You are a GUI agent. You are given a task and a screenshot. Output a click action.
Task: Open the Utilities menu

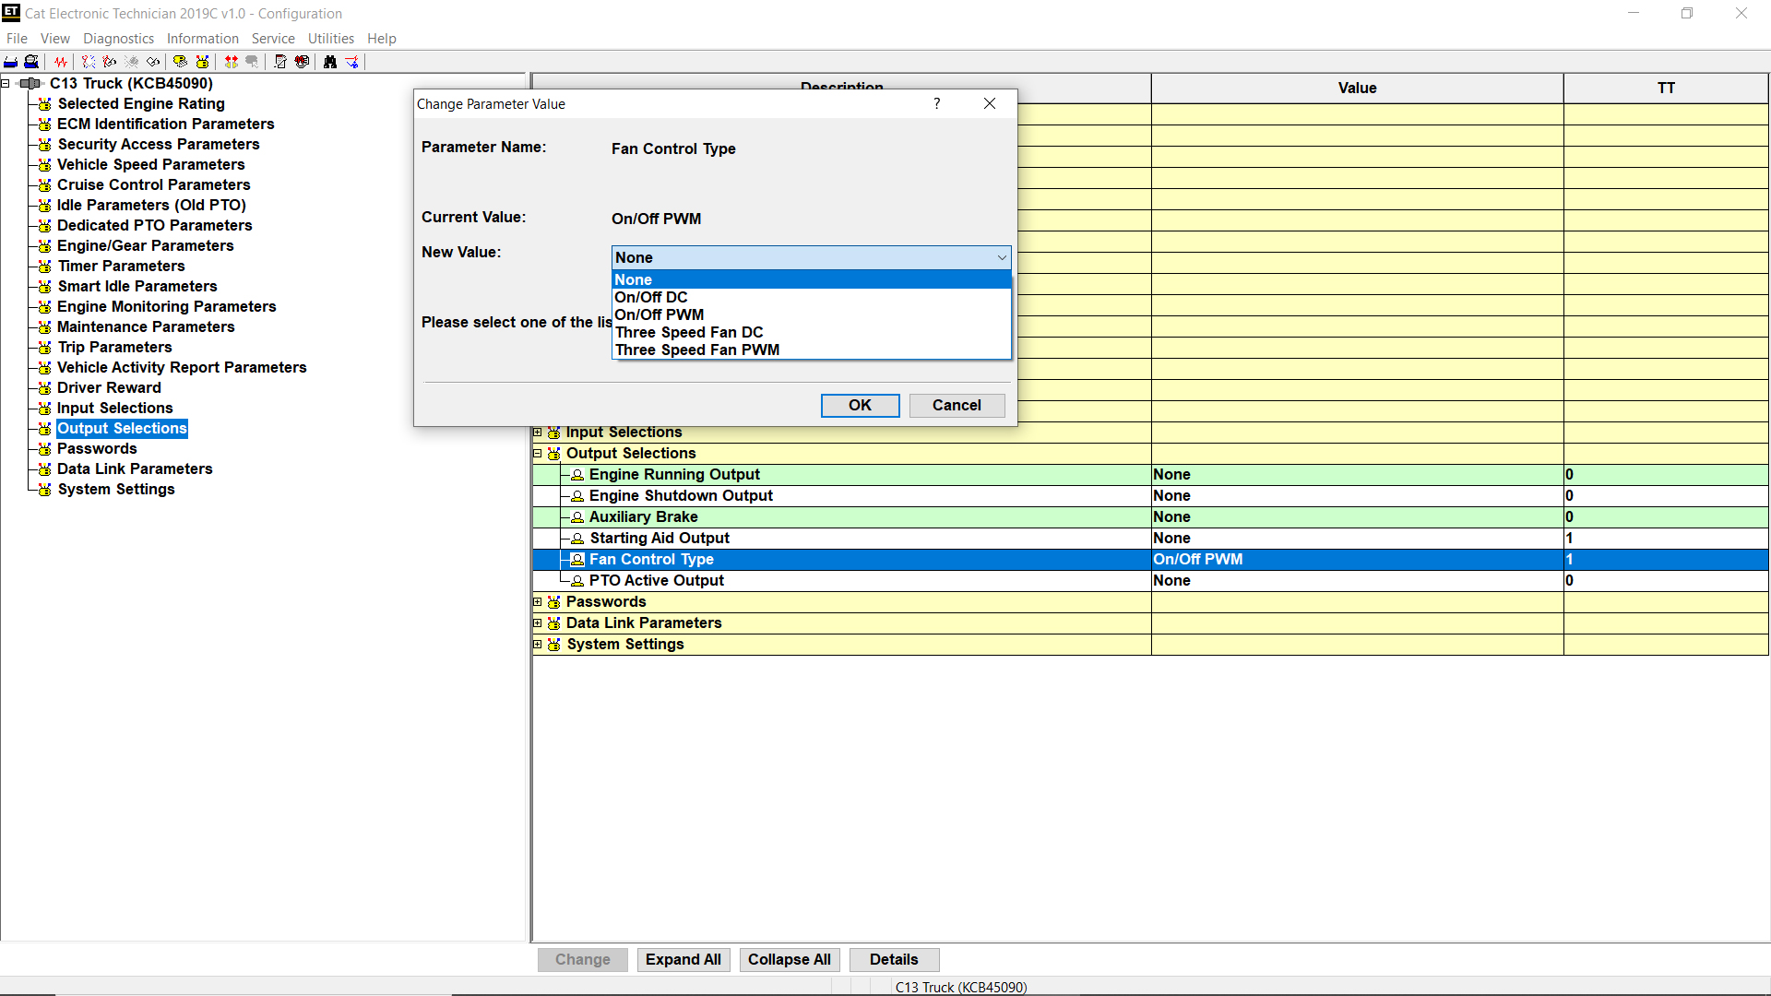click(x=330, y=38)
